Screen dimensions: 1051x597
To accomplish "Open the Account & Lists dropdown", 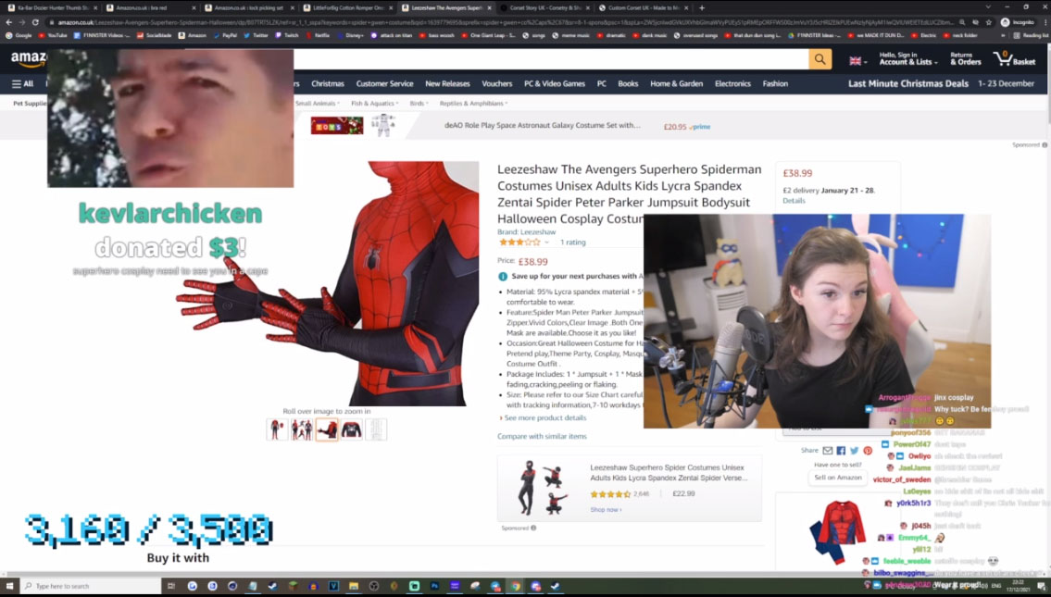I will 907,59.
